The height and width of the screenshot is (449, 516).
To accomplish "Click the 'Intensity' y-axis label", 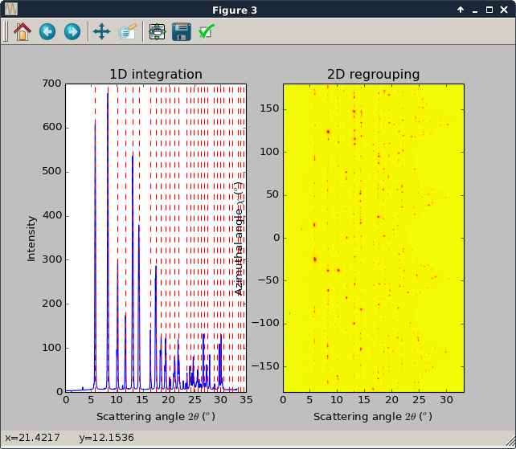I will click(32, 238).
